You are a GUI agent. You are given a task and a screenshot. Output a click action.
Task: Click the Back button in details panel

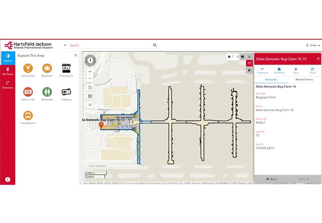click(x=271, y=179)
